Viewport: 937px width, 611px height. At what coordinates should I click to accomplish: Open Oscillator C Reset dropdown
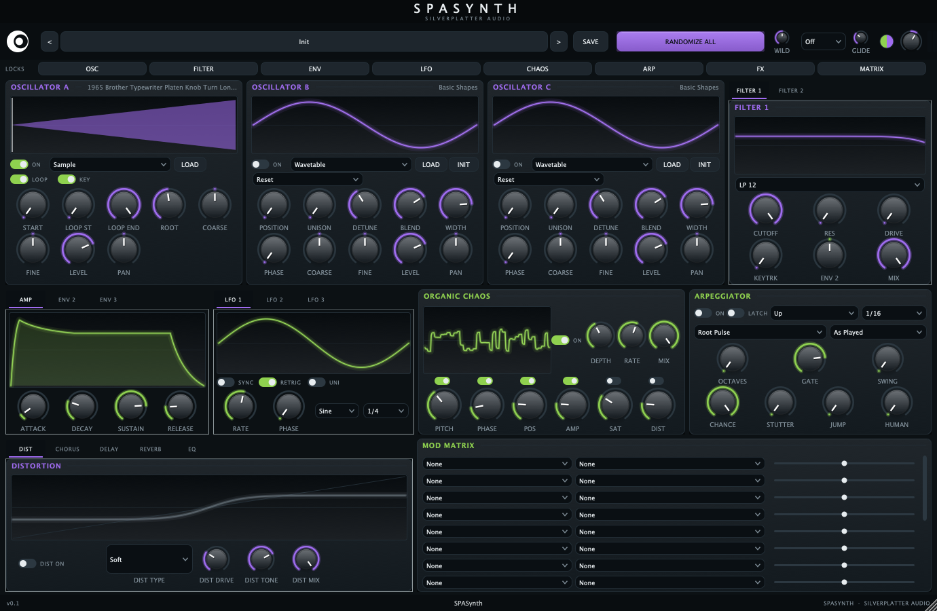click(x=549, y=179)
